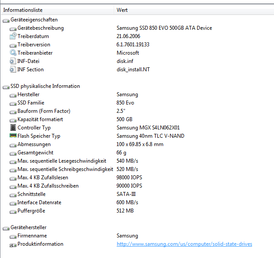274x258 pixels.
Task: Click the drive icon beside Treiberversion
Action: [x=13, y=45]
